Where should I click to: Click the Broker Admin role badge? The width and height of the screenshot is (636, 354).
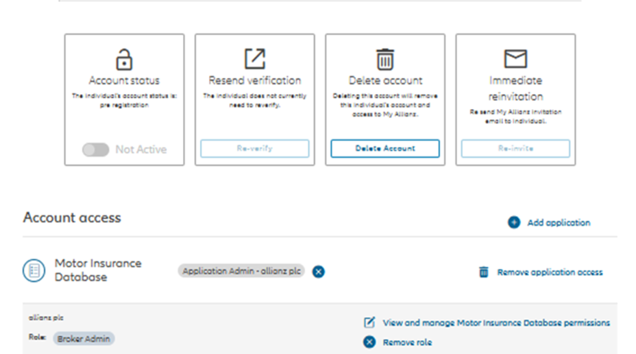pyautogui.click(x=84, y=339)
